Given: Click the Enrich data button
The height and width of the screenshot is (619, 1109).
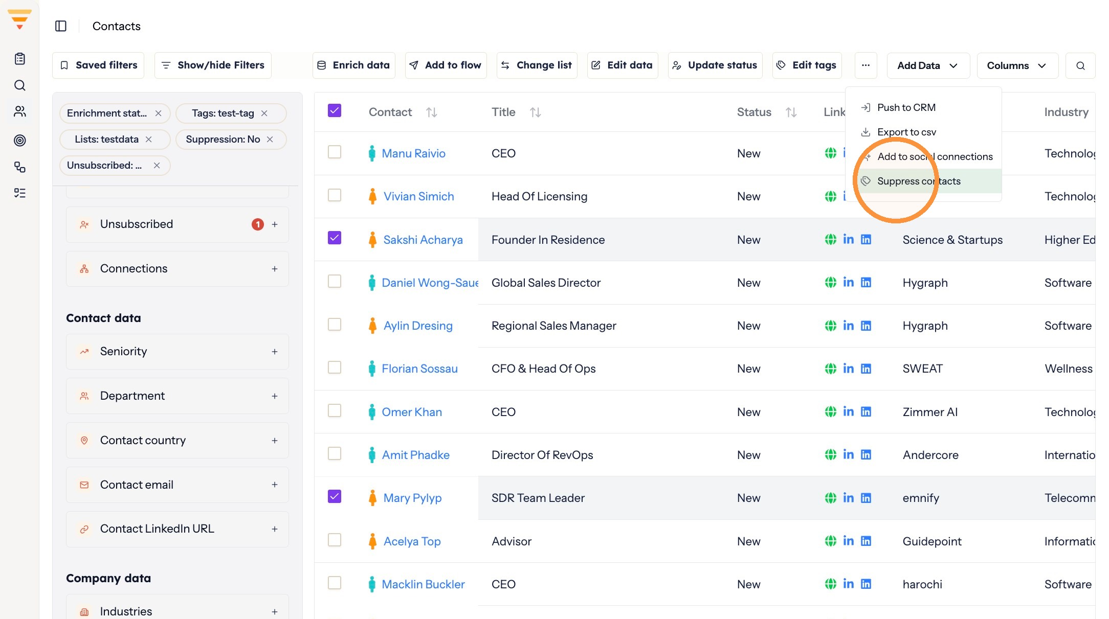Looking at the screenshot, I should click(x=354, y=65).
